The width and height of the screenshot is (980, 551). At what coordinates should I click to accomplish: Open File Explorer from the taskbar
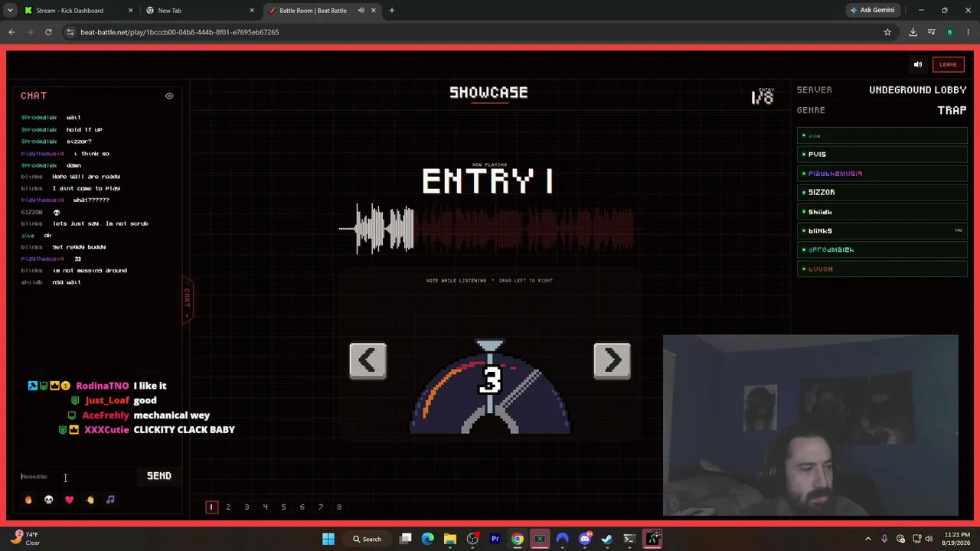(x=450, y=539)
